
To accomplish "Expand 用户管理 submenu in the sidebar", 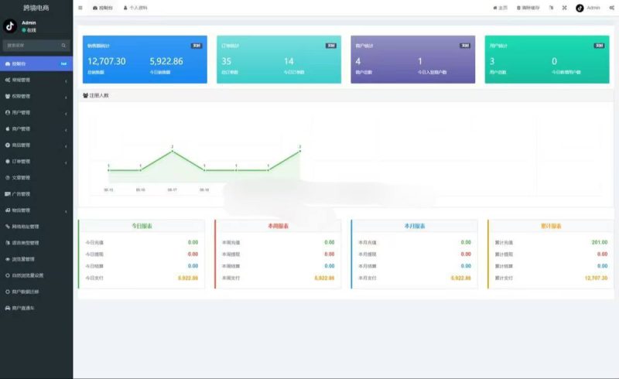I will pos(36,112).
